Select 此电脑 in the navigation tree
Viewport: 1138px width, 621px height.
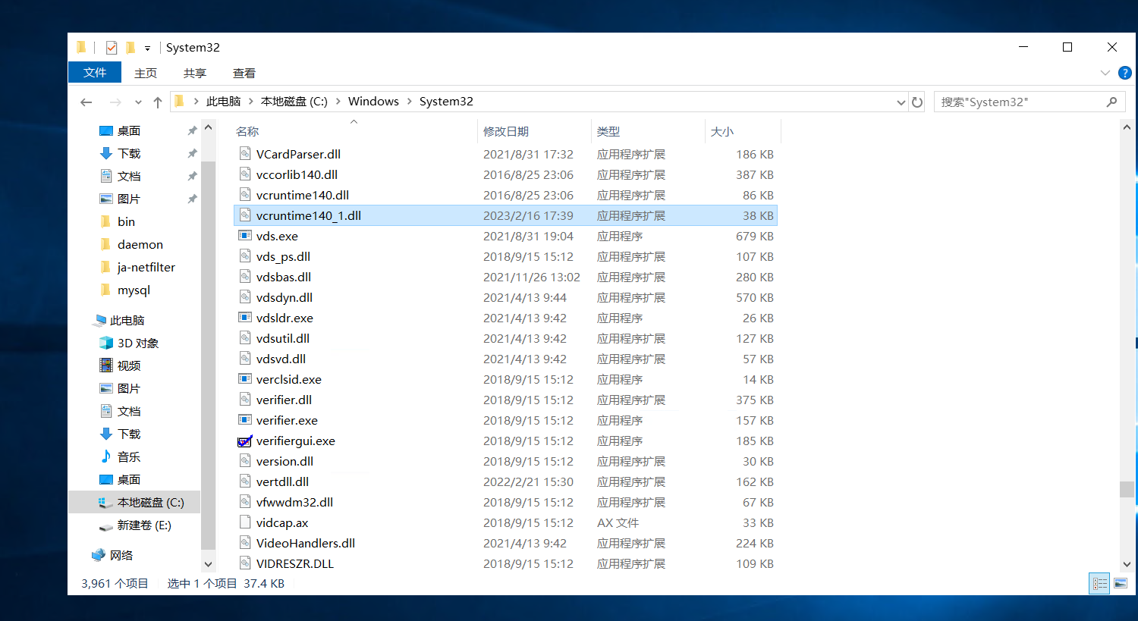pyautogui.click(x=127, y=321)
